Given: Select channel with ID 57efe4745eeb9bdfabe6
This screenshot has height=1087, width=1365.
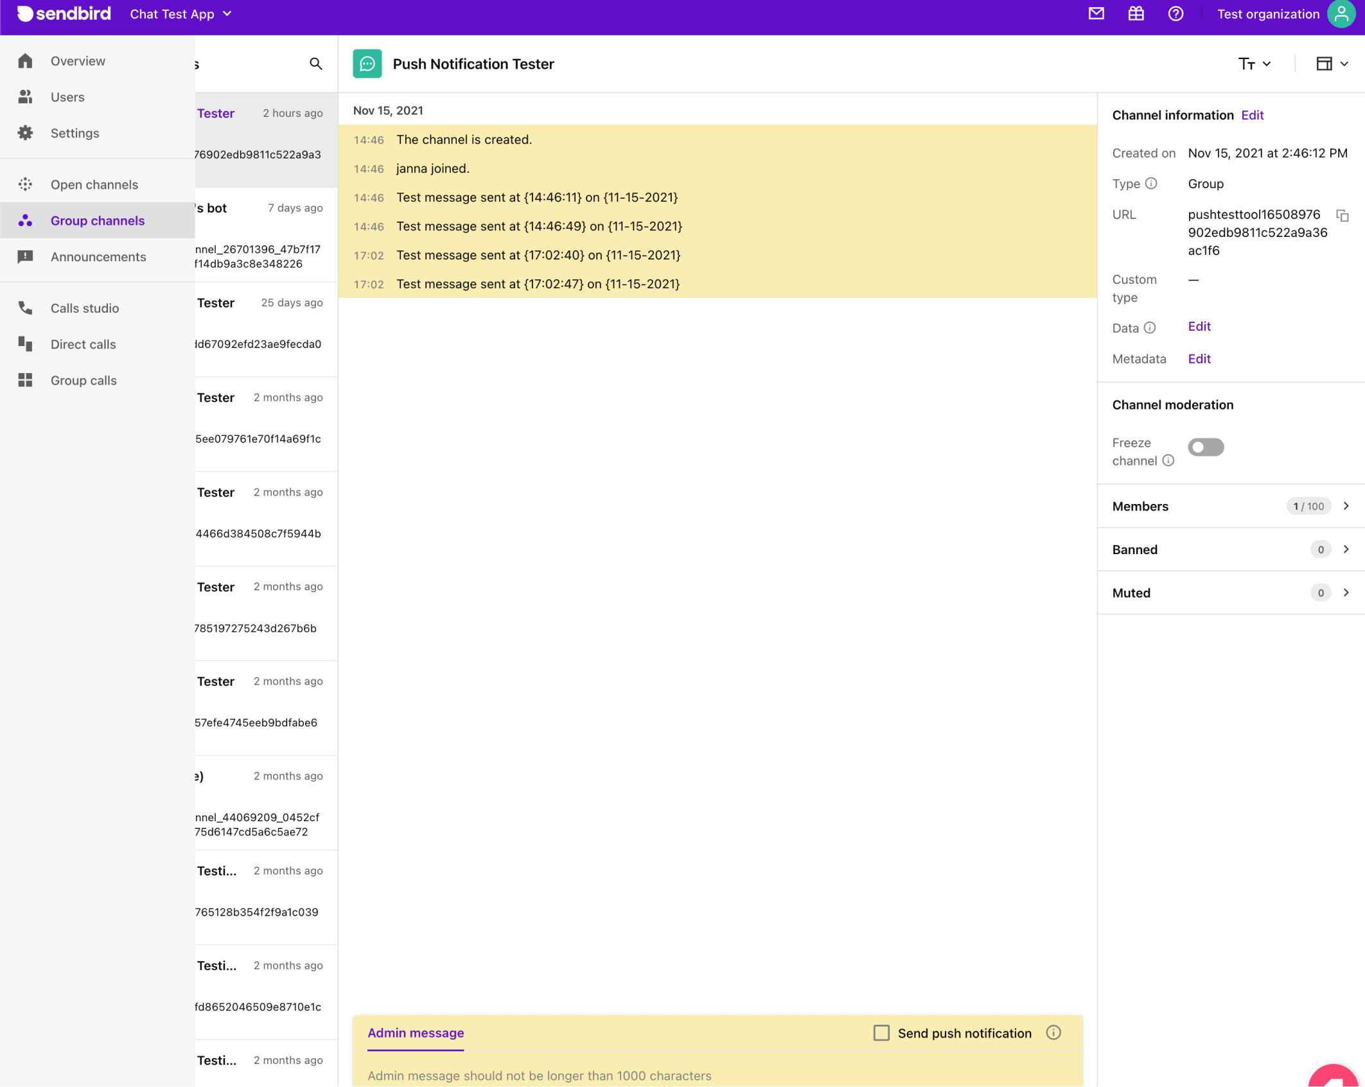Looking at the screenshot, I should pyautogui.click(x=267, y=708).
